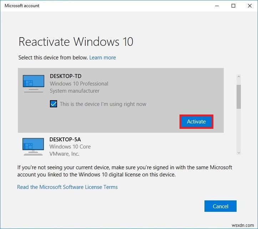Click 'Windows 10 Core' edition text
Viewport: 258px width, 229px height.
point(70,147)
